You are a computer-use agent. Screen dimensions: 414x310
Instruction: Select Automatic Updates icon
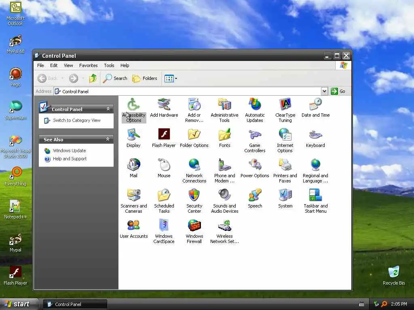coord(255,110)
